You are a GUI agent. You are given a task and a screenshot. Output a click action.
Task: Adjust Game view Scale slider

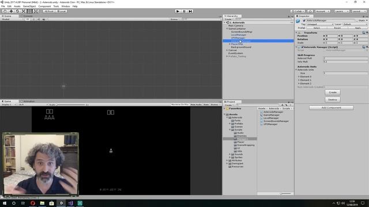(70, 105)
